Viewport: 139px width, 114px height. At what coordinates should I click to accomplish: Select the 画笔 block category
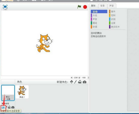tap(94, 23)
